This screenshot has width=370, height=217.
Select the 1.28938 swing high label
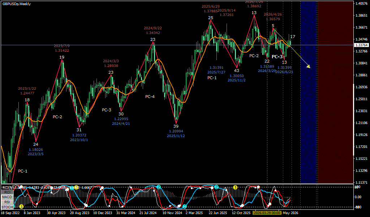point(111,66)
